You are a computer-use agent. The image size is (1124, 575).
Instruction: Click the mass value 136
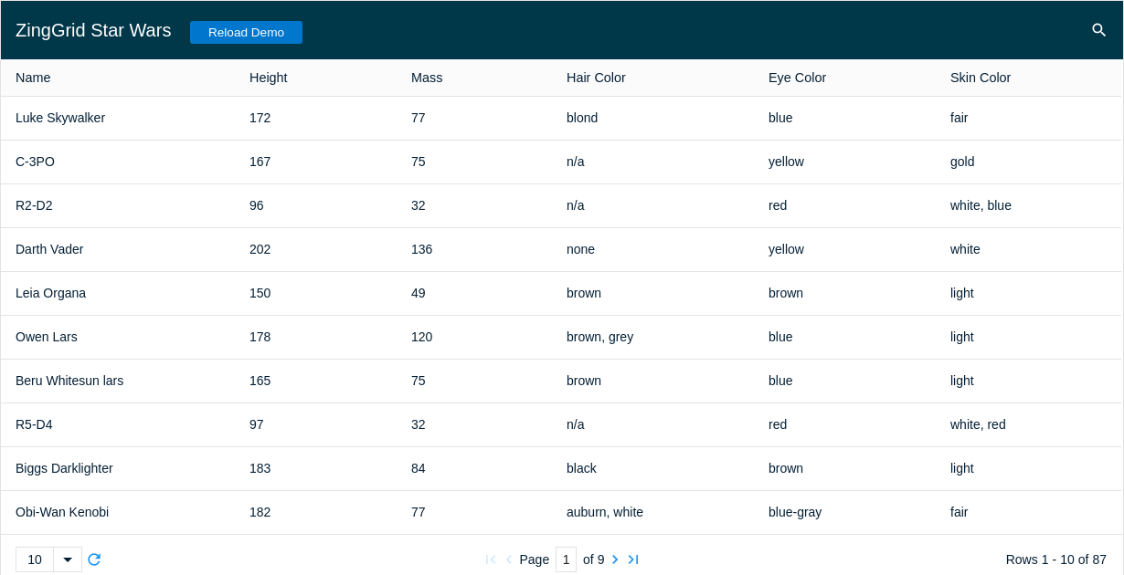421,249
